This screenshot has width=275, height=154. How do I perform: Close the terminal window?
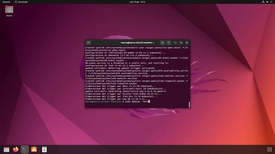pyautogui.click(x=187, y=43)
